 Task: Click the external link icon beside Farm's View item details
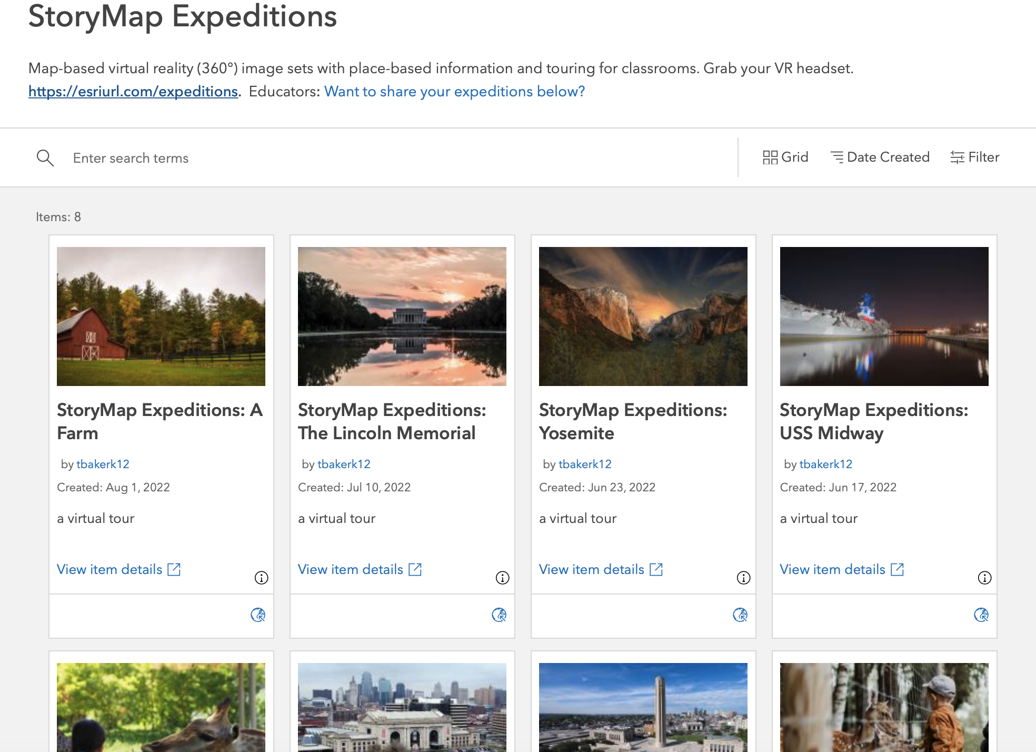(x=175, y=569)
